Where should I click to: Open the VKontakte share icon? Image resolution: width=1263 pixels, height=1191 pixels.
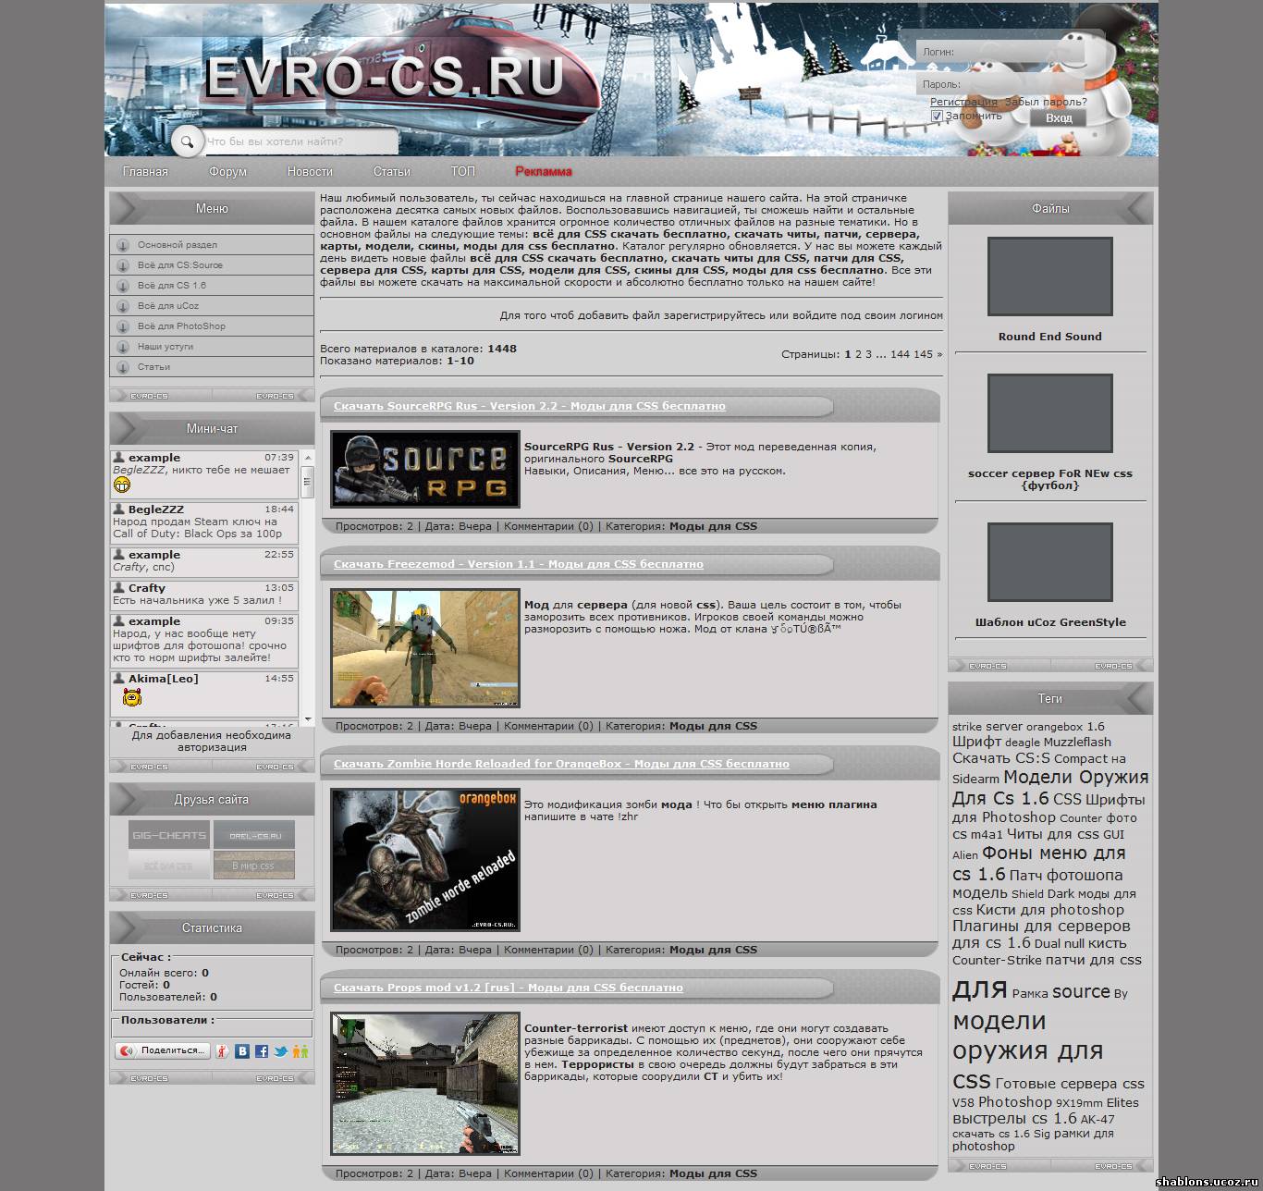click(242, 1051)
